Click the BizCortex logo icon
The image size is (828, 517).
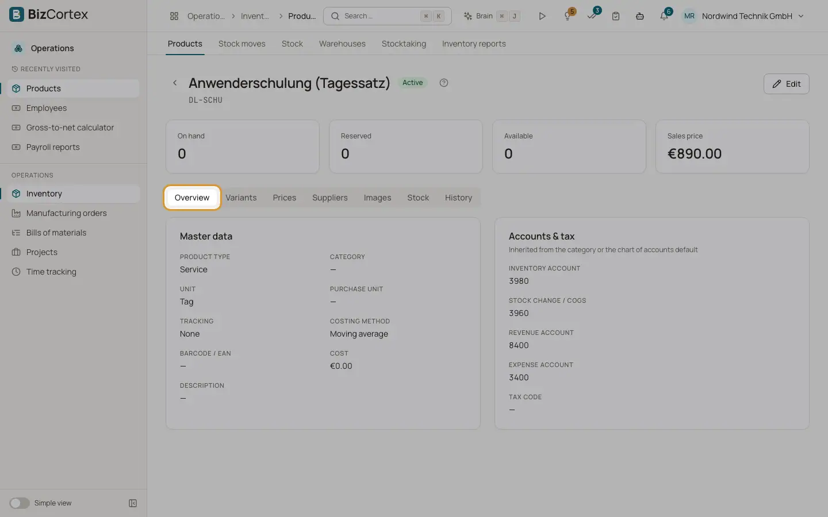[17, 14]
